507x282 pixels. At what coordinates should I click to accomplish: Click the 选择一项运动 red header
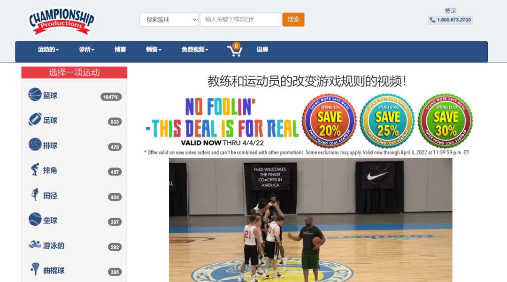tap(74, 72)
